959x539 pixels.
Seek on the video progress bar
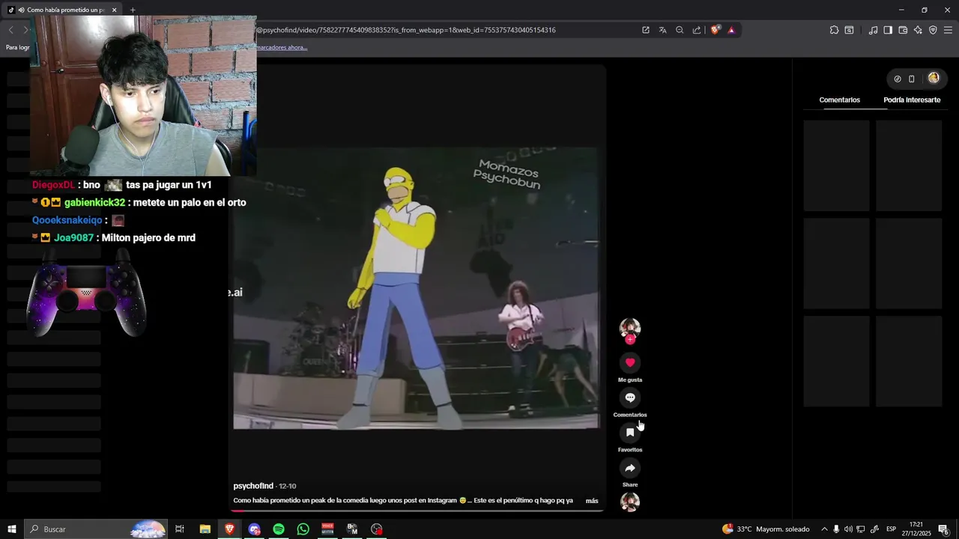[x=417, y=511]
